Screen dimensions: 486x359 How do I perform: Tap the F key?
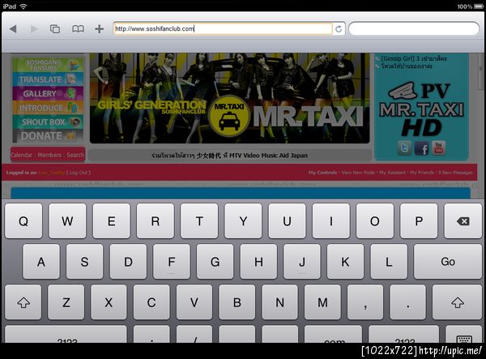click(172, 262)
